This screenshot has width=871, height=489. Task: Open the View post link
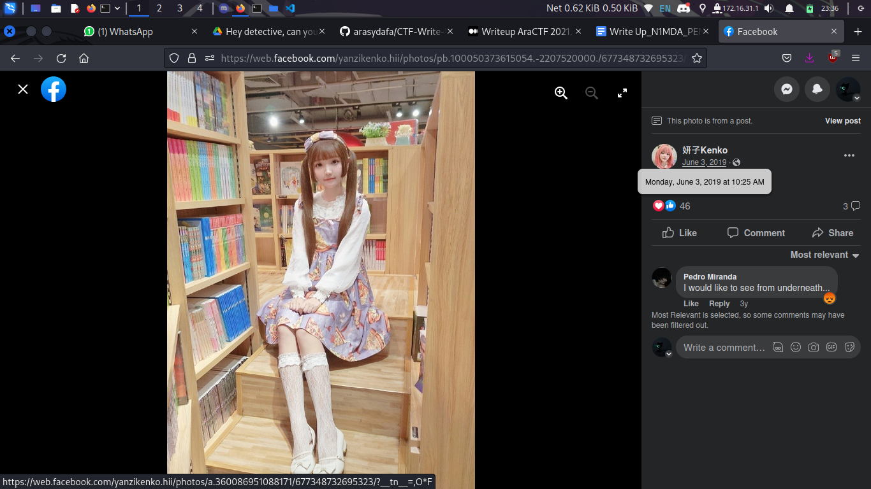[842, 120]
